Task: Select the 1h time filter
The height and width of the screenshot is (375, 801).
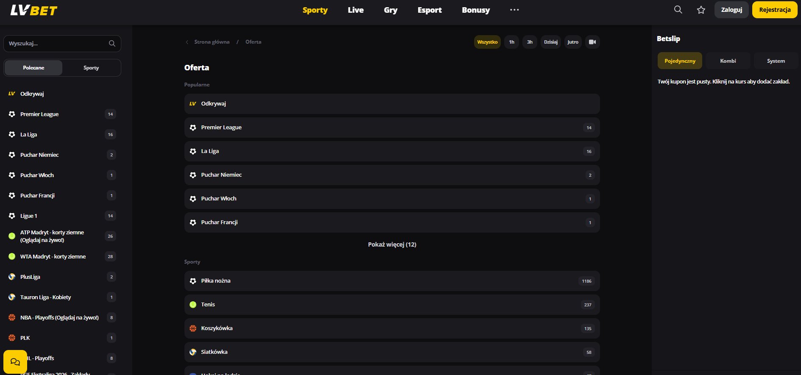Action: [511, 42]
